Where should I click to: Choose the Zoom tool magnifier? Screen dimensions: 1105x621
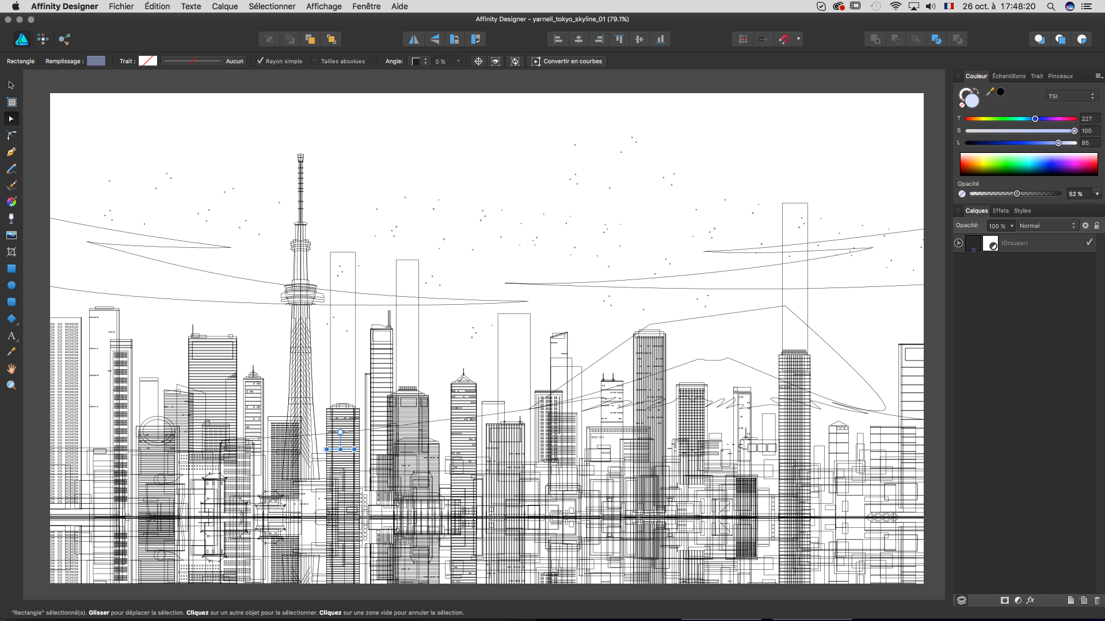tap(11, 385)
